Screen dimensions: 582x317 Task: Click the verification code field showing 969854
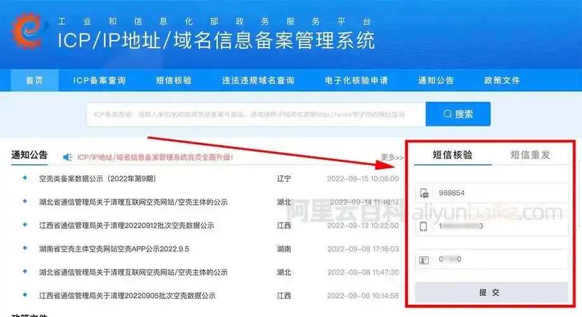pos(491,193)
